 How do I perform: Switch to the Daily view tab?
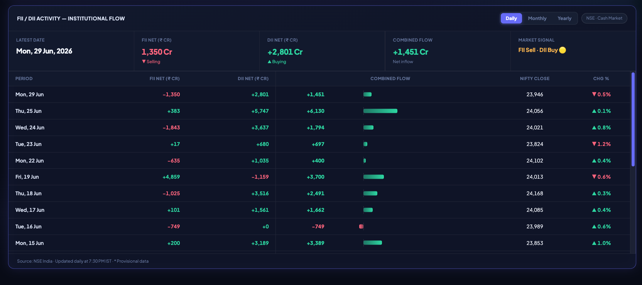click(511, 18)
